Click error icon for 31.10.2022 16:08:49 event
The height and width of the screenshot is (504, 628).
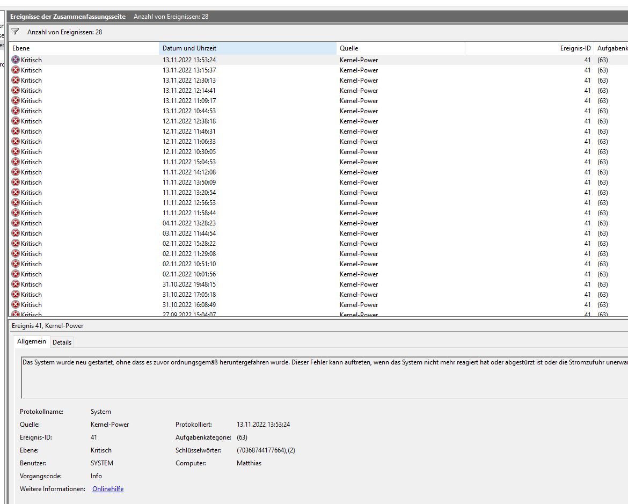(16, 305)
